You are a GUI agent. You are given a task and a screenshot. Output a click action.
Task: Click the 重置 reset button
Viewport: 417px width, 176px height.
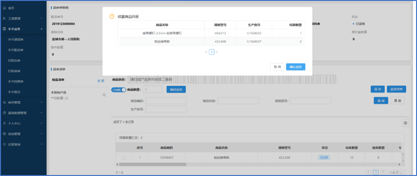398,101
